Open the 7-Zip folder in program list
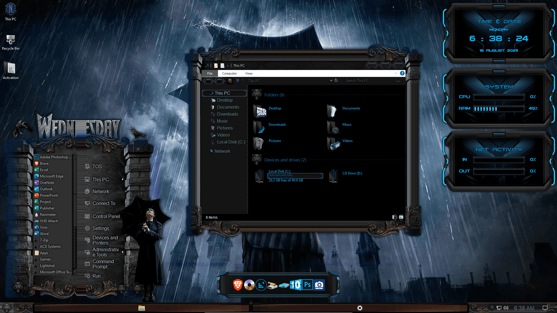Image resolution: width=557 pixels, height=313 pixels. coord(44,240)
